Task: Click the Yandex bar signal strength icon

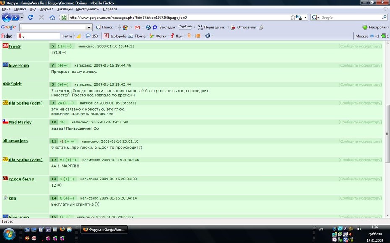Action: pos(78,36)
